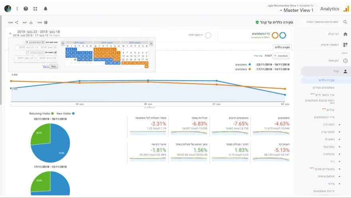351x198 pixels.
Task: Click the save floppy disk icon
Action: (46, 22)
